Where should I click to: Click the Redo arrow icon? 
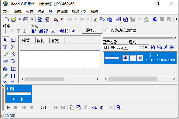pos(82,19)
